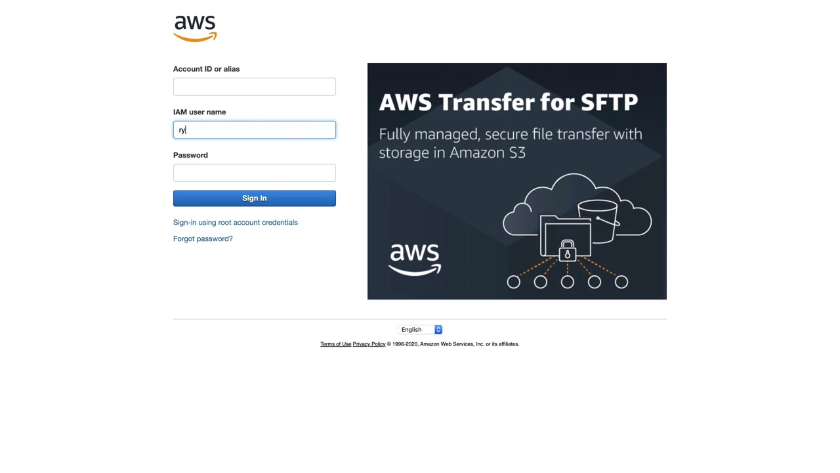Click the white AWS logo in banner
The width and height of the screenshot is (840, 473).
point(415,259)
